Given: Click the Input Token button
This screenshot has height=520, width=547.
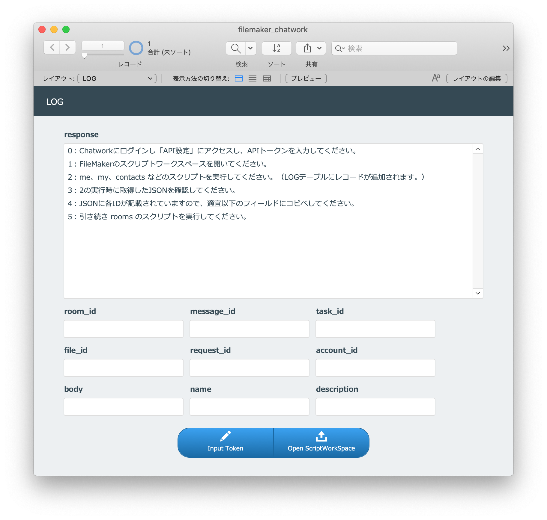Looking at the screenshot, I should 226,442.
